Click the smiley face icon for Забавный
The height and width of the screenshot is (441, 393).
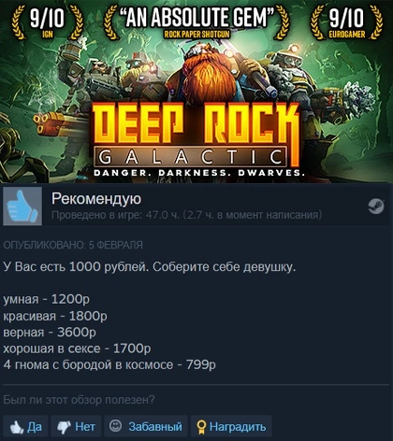[115, 426]
